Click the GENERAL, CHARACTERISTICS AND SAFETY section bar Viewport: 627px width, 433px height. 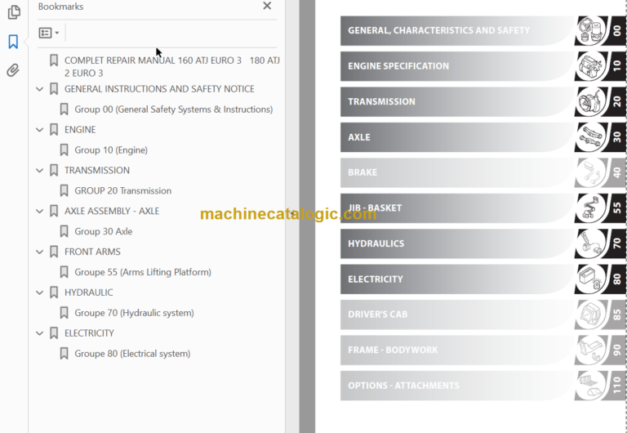point(457,30)
